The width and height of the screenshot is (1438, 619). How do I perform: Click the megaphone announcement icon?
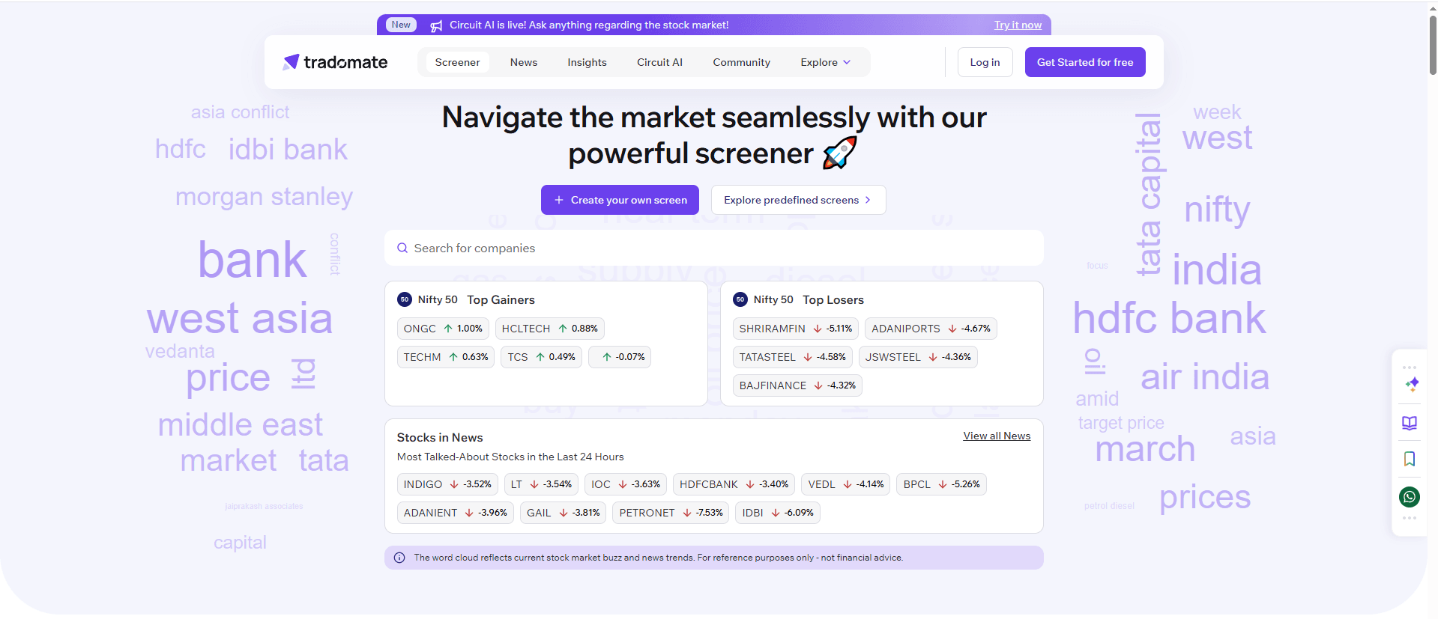[436, 25]
